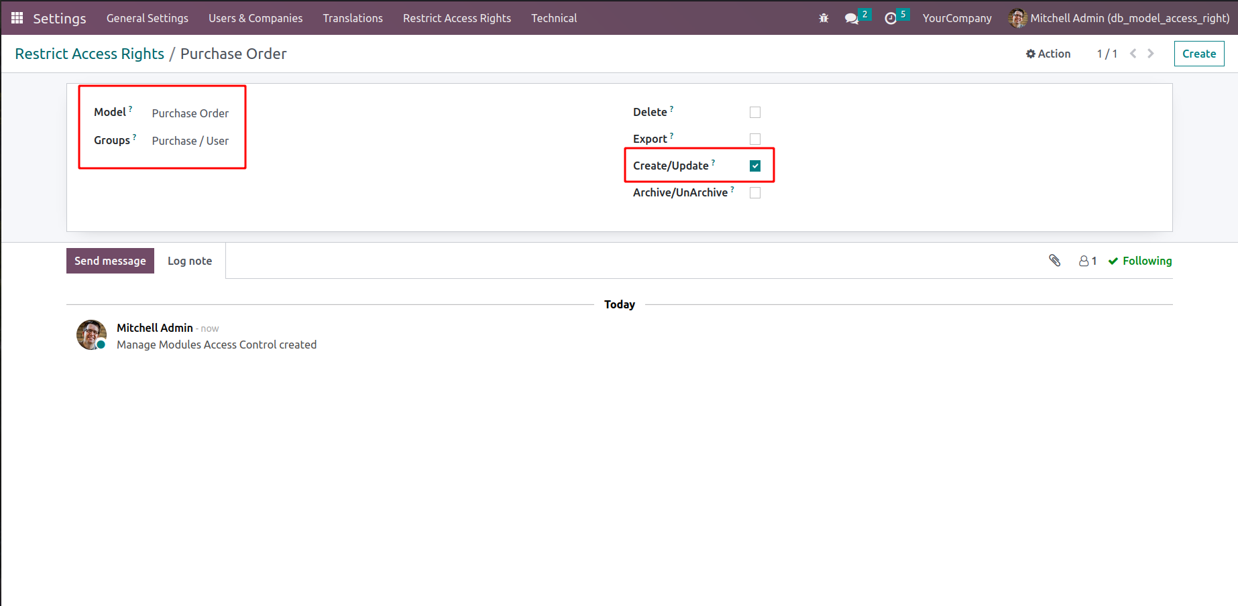
Task: Uncheck the Create/Update checkbox
Action: point(755,166)
